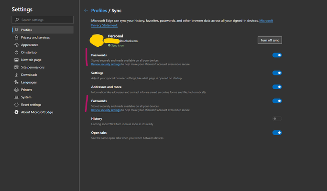
Task: Click Review security settings link above History
Action: click(x=106, y=110)
